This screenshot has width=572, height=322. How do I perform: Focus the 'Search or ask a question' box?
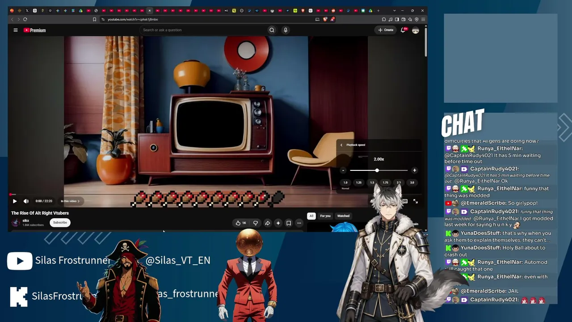click(x=203, y=30)
